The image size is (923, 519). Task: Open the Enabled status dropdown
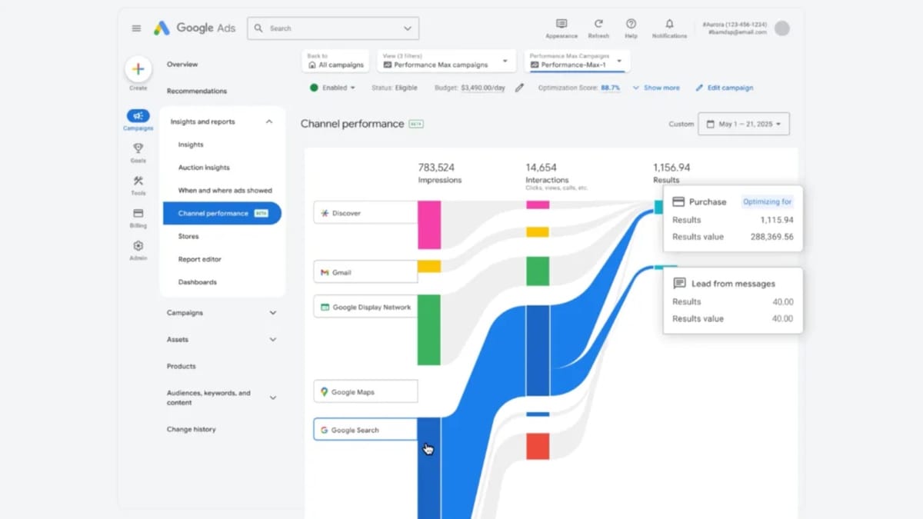334,88
